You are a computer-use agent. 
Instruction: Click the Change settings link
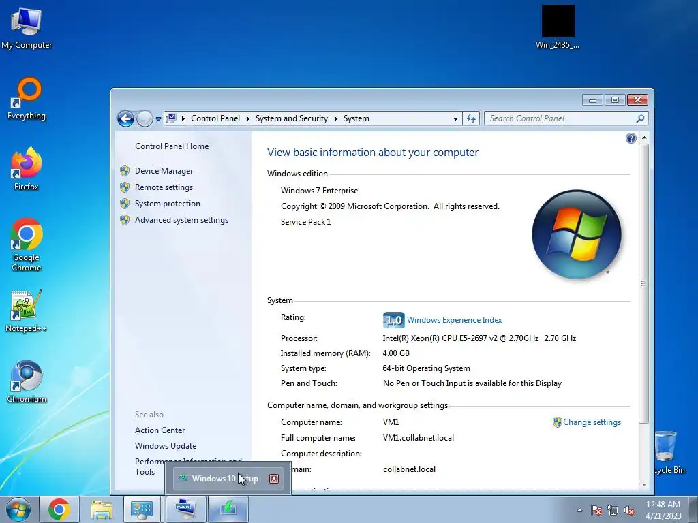tap(592, 422)
